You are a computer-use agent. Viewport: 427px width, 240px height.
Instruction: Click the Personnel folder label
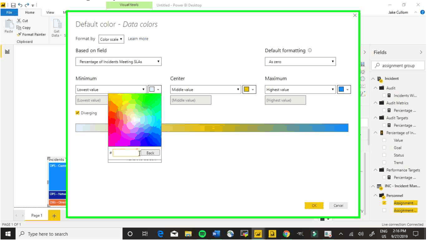(x=395, y=196)
